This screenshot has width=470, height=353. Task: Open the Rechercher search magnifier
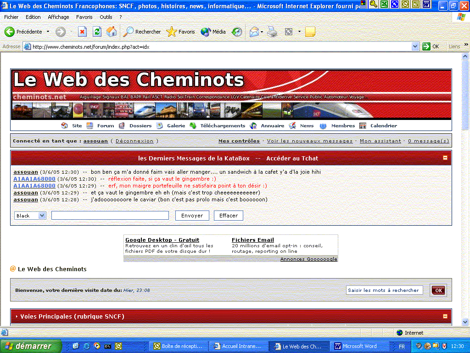[129, 32]
